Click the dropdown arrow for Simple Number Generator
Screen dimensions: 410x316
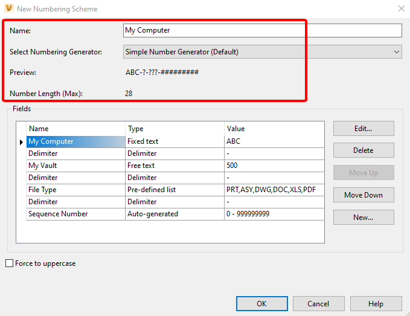tap(396, 52)
